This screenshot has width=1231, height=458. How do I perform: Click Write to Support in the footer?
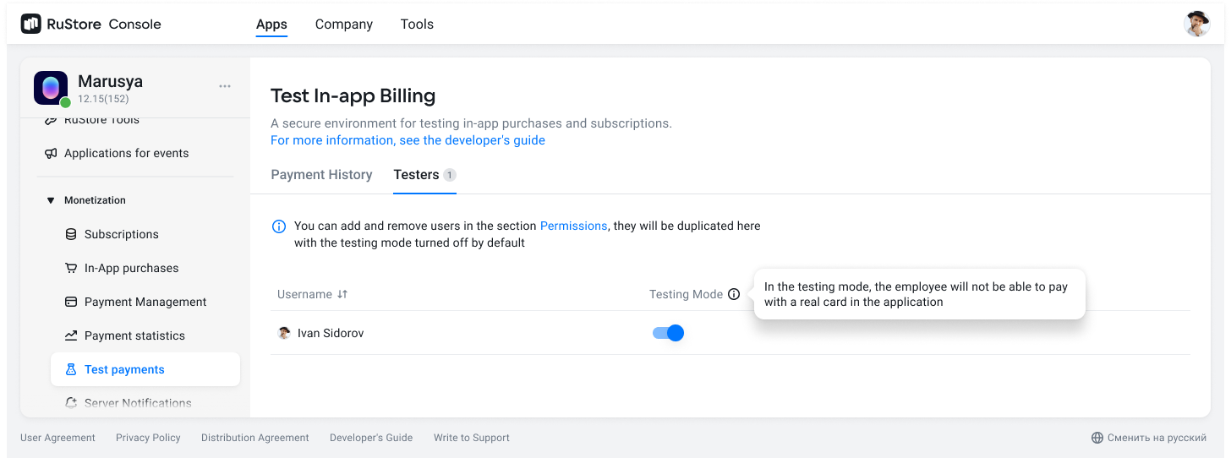(x=471, y=438)
